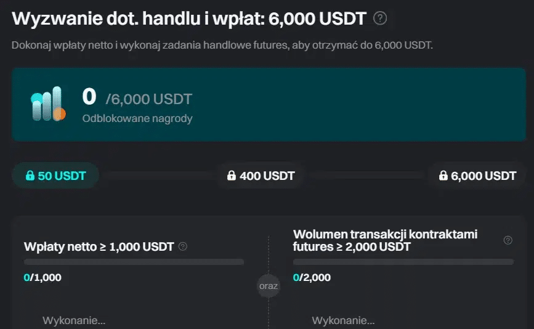
Task: Click help icon next to Wpłaty netto
Action: tap(183, 246)
